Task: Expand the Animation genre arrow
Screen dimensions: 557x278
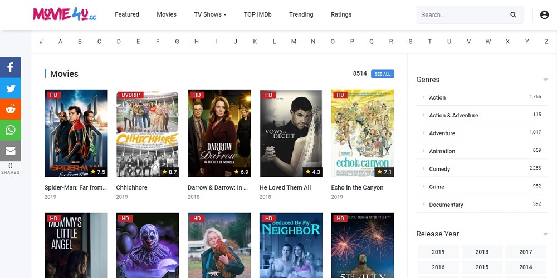Action: coord(423,151)
